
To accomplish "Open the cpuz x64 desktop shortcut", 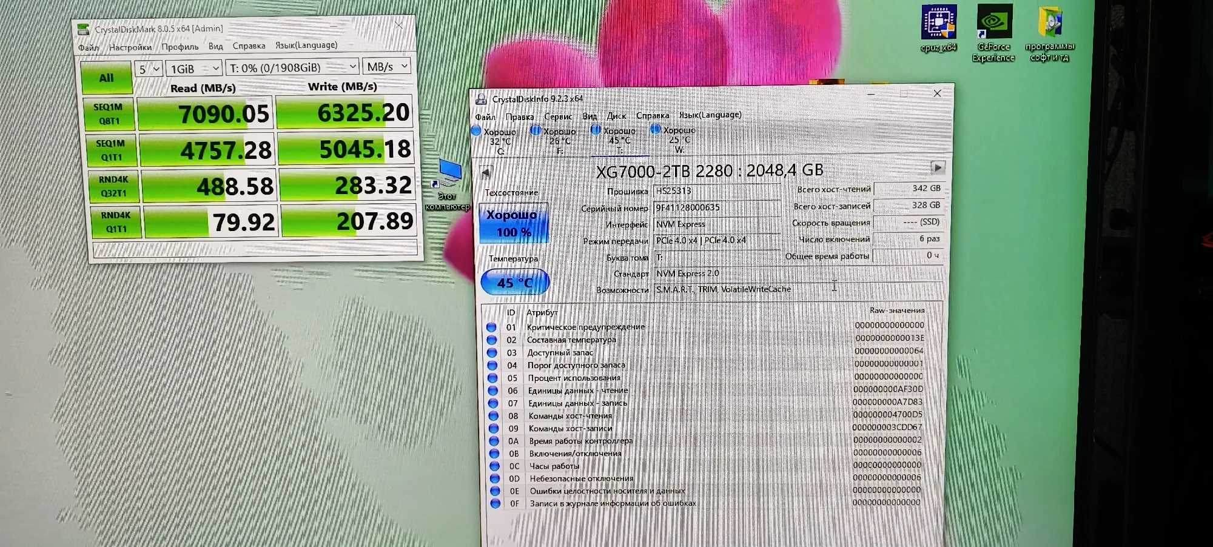I will tap(939, 29).
